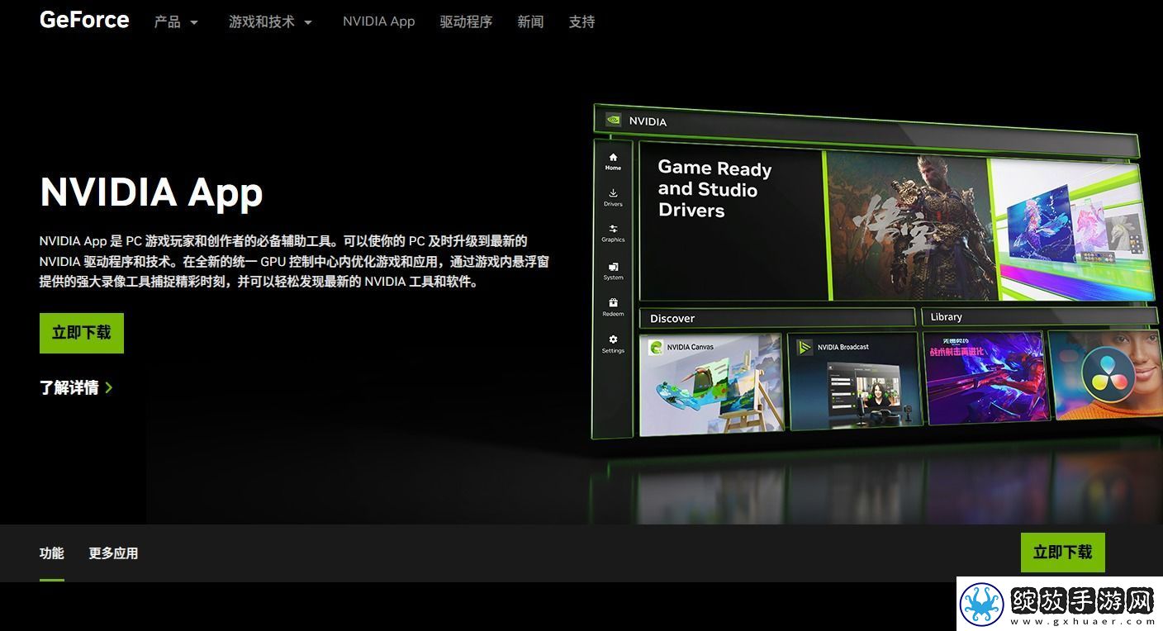This screenshot has height=631, width=1163.
Task: Open the 新闻 nav item
Action: pos(530,22)
